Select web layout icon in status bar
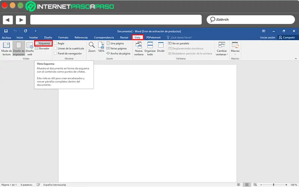 (255, 185)
